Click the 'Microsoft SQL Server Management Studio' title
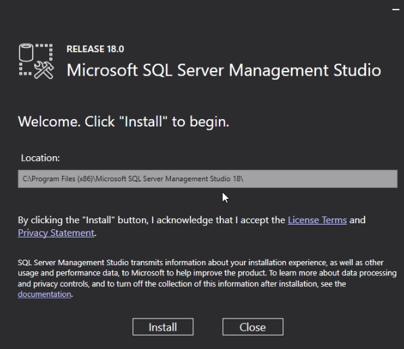Screen dimensions: 404x349 pos(224,70)
